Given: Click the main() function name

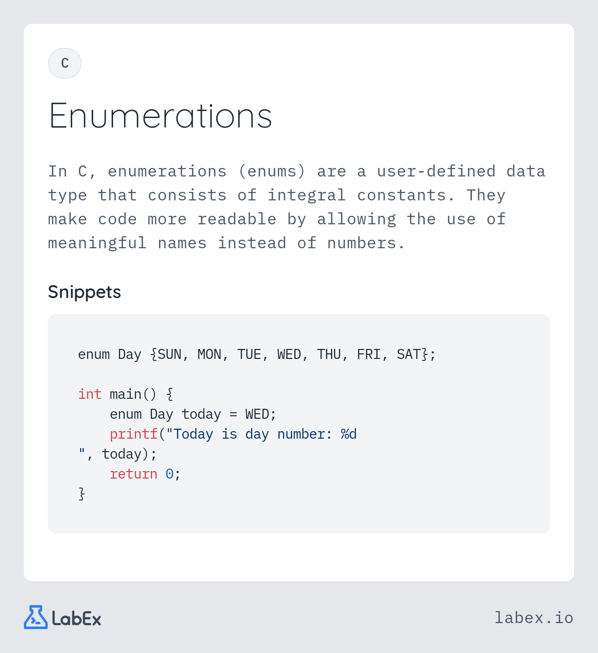Looking at the screenshot, I should click(133, 394).
